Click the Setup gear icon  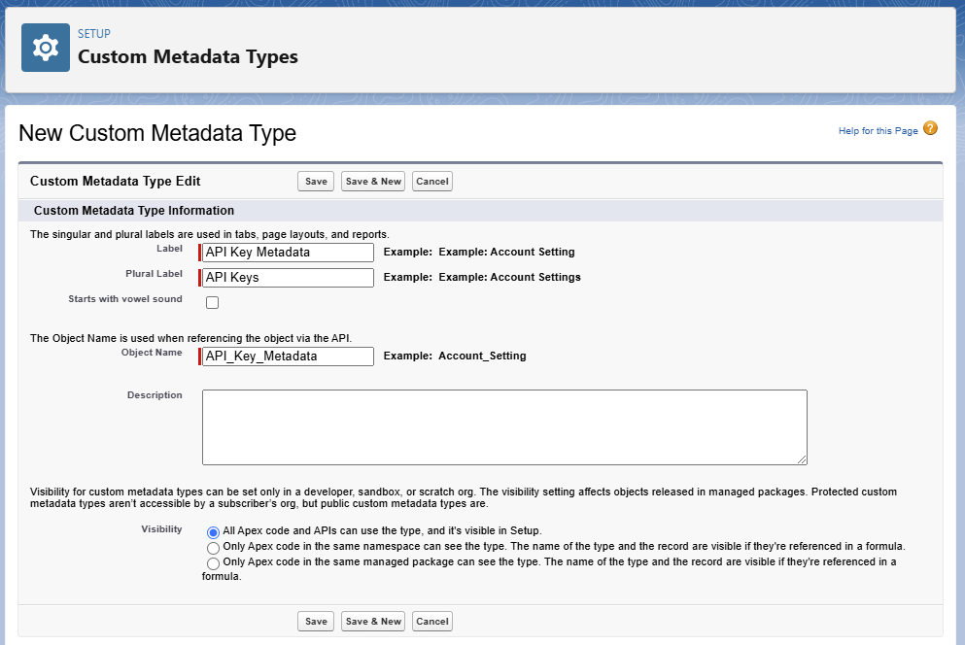[x=46, y=48]
